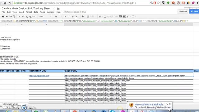
Task: Click the move-to-folder icon beside the title
Action: point(58,9)
